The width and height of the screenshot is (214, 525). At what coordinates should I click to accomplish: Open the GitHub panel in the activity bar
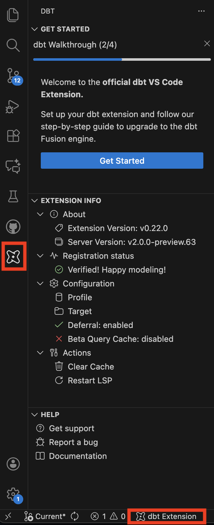(x=13, y=227)
